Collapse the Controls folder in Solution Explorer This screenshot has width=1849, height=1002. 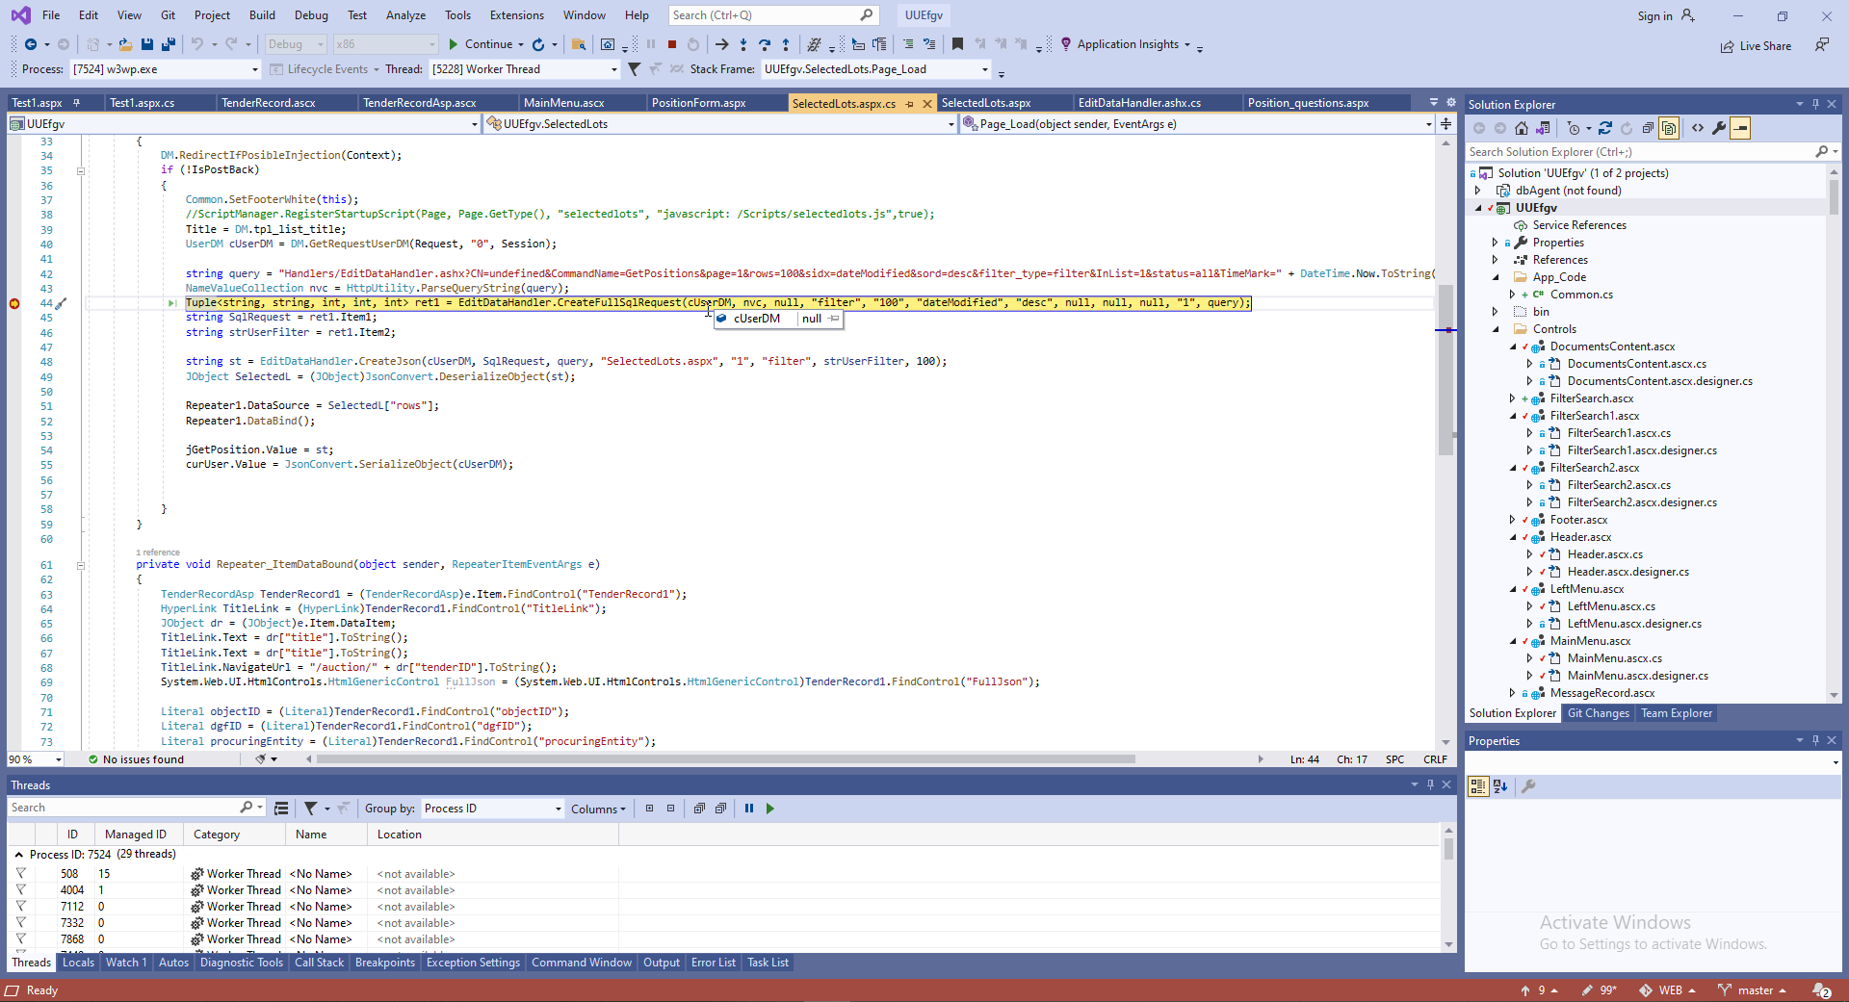[1496, 329]
